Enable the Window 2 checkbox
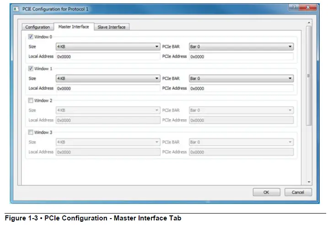Image resolution: width=328 pixels, height=225 pixels. tap(31, 100)
